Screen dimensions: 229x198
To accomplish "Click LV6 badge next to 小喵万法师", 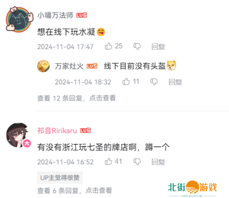I will coord(82,15).
